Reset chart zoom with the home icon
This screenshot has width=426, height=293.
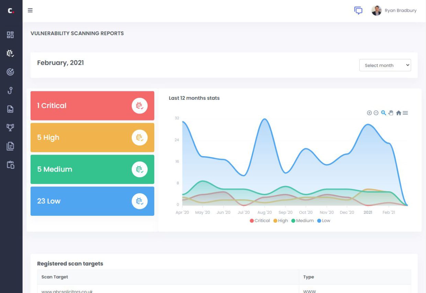[399, 113]
